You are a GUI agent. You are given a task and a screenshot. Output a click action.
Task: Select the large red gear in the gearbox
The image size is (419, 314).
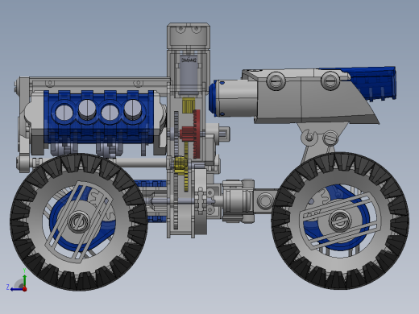pos(197,134)
